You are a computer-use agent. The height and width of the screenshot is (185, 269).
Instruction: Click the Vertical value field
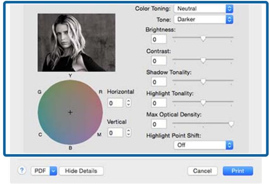(115, 133)
